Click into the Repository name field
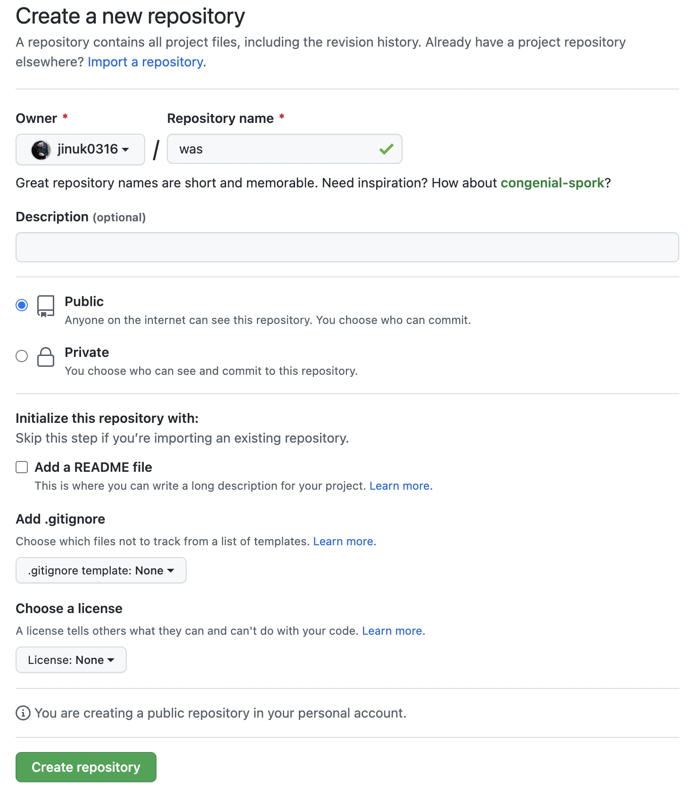Viewport: 692px width, 792px height. pyautogui.click(x=273, y=149)
